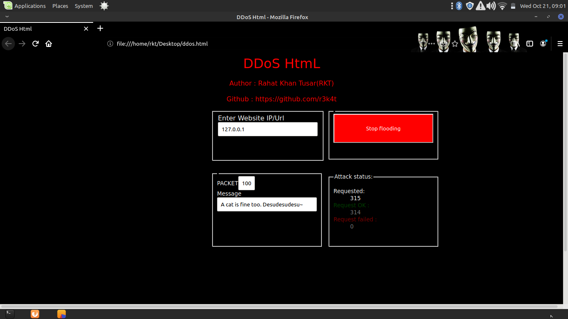Screen dimensions: 568x319
Task: Open the Bluetooth tray icon
Action: click(x=459, y=5)
